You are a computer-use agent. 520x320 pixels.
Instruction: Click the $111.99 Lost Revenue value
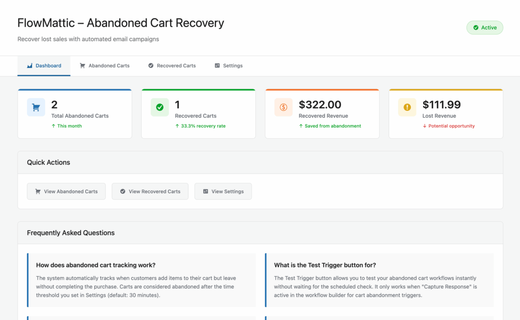coord(442,105)
